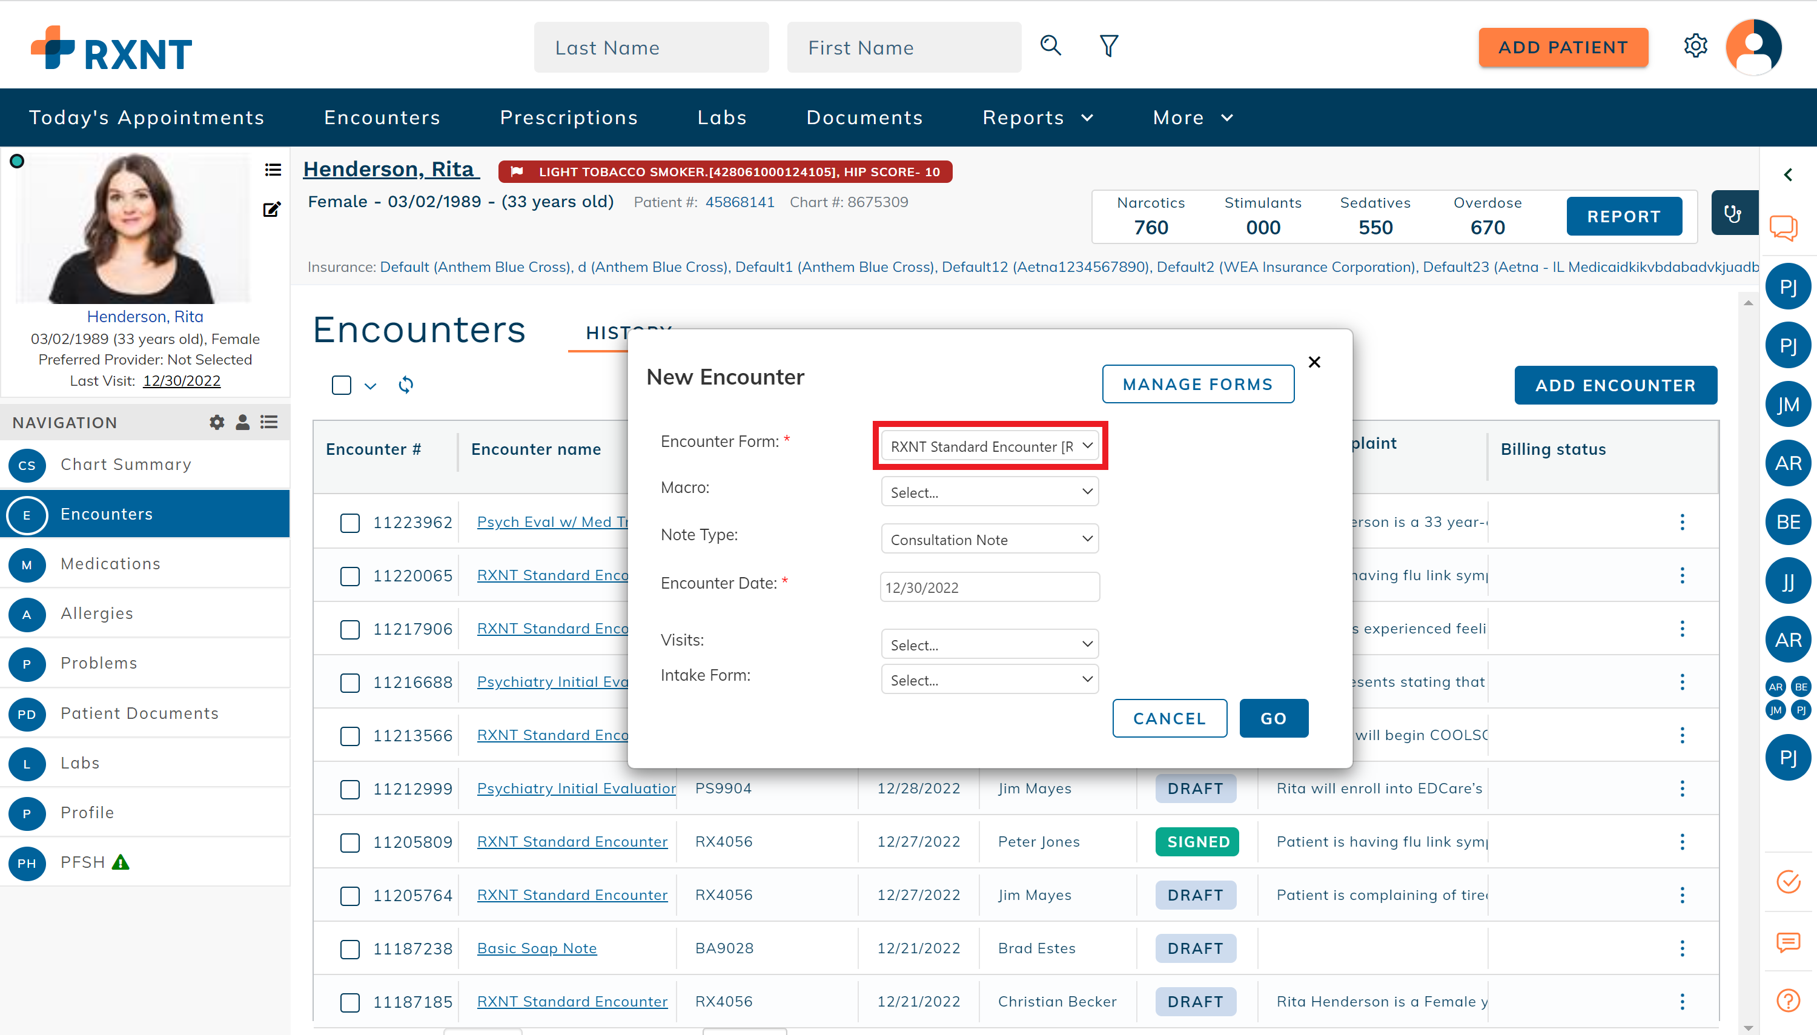Open the Intake Form dropdown
Screen dimensions: 1817x1035
[990, 680]
